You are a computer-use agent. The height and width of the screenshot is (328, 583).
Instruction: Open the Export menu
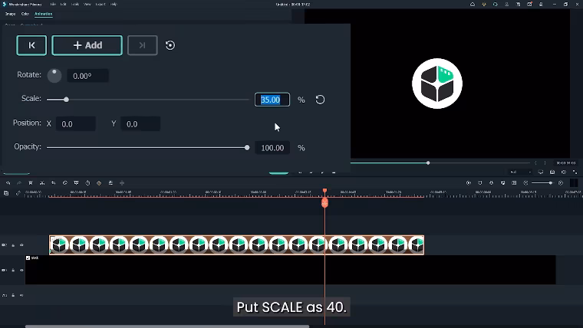pyautogui.click(x=100, y=5)
